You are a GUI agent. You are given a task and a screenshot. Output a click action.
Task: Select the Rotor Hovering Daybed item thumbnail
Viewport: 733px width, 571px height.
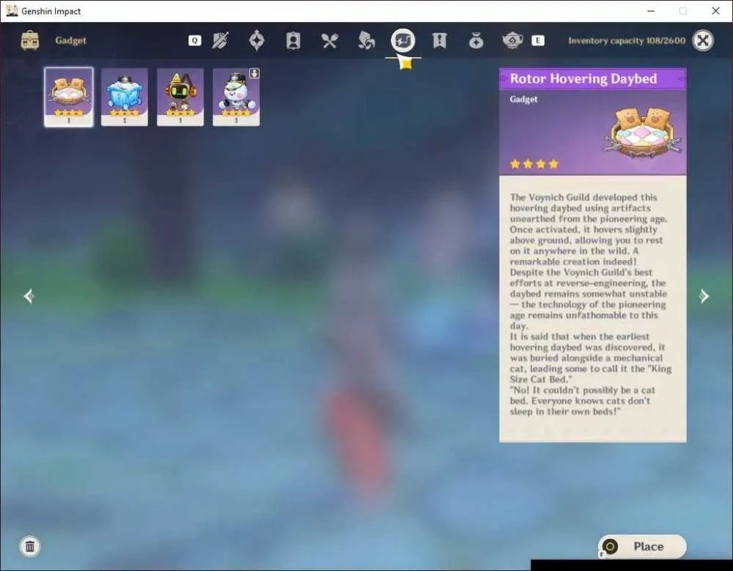[69, 97]
